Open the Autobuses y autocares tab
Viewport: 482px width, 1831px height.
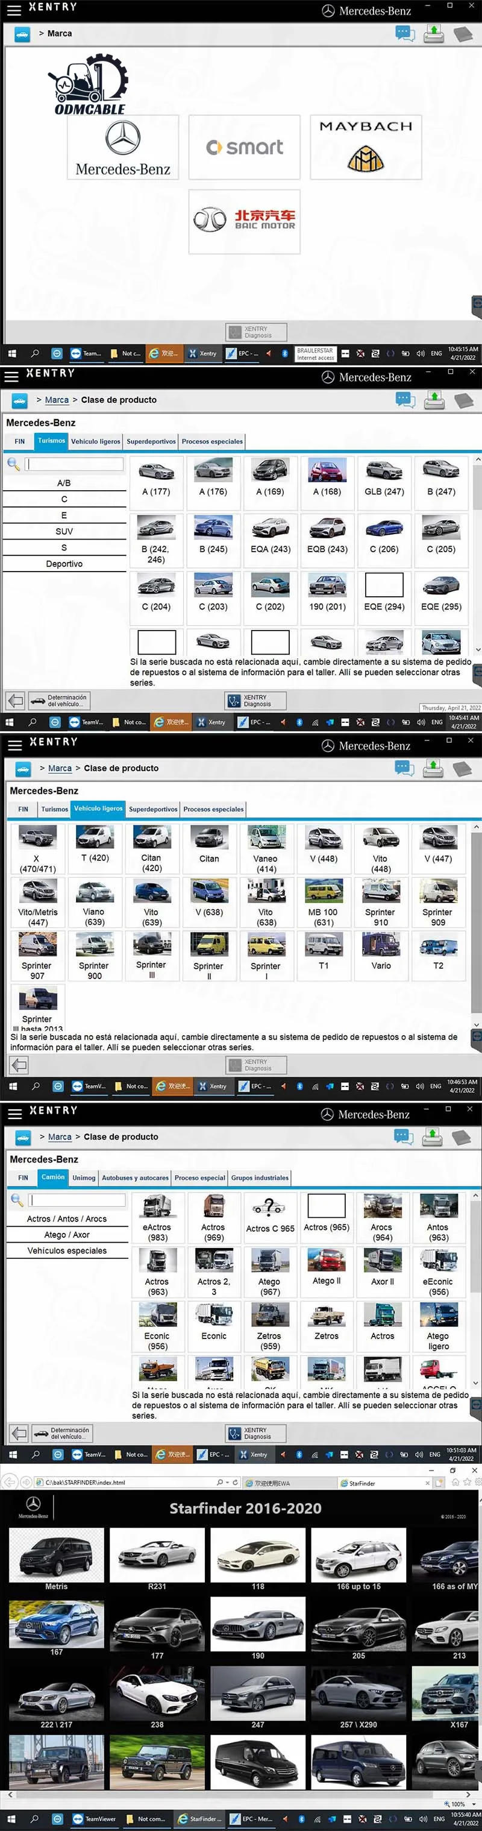tap(135, 1178)
